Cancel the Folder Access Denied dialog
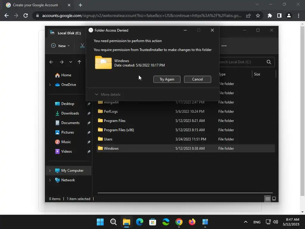 [197, 79]
